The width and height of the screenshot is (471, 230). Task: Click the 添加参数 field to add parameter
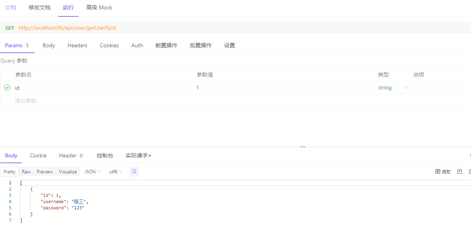coord(26,101)
